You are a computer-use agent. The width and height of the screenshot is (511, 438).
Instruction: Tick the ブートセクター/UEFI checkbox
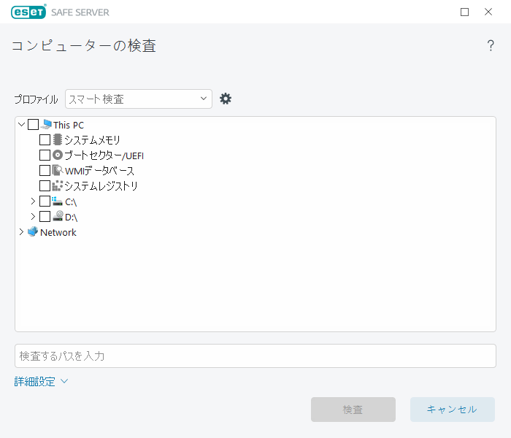45,155
